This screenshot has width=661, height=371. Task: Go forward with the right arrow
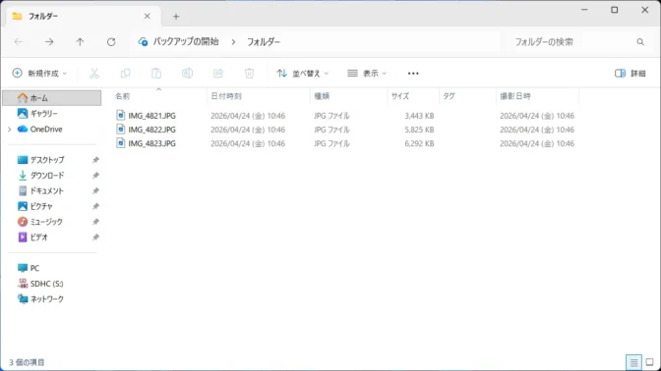coord(49,41)
